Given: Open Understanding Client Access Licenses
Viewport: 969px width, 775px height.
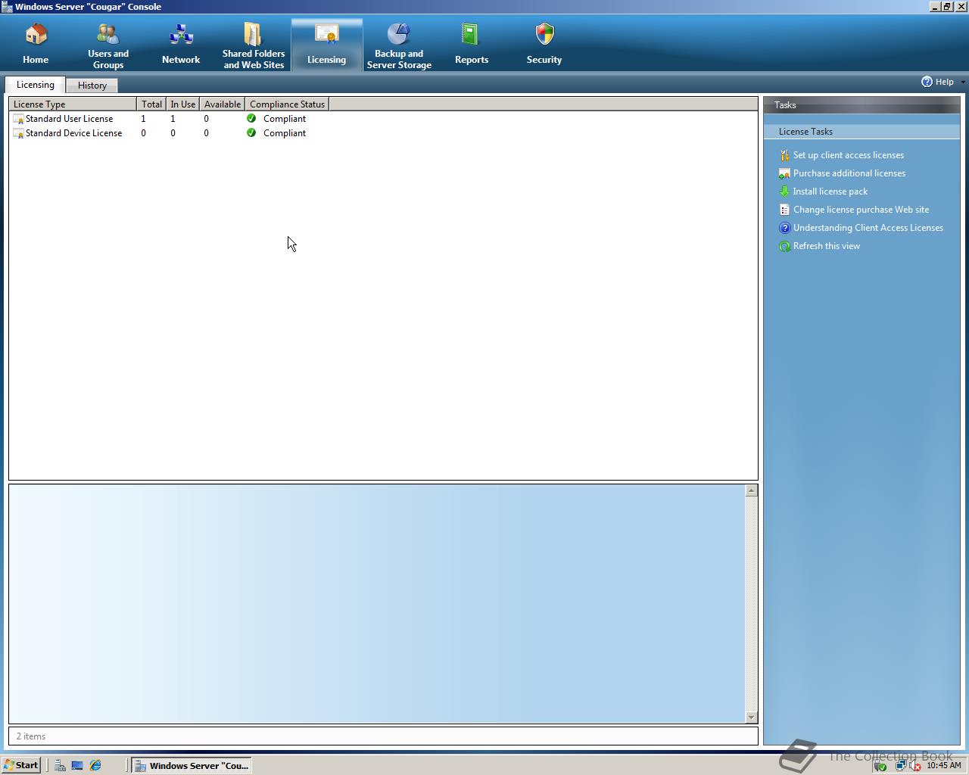Looking at the screenshot, I should [868, 228].
